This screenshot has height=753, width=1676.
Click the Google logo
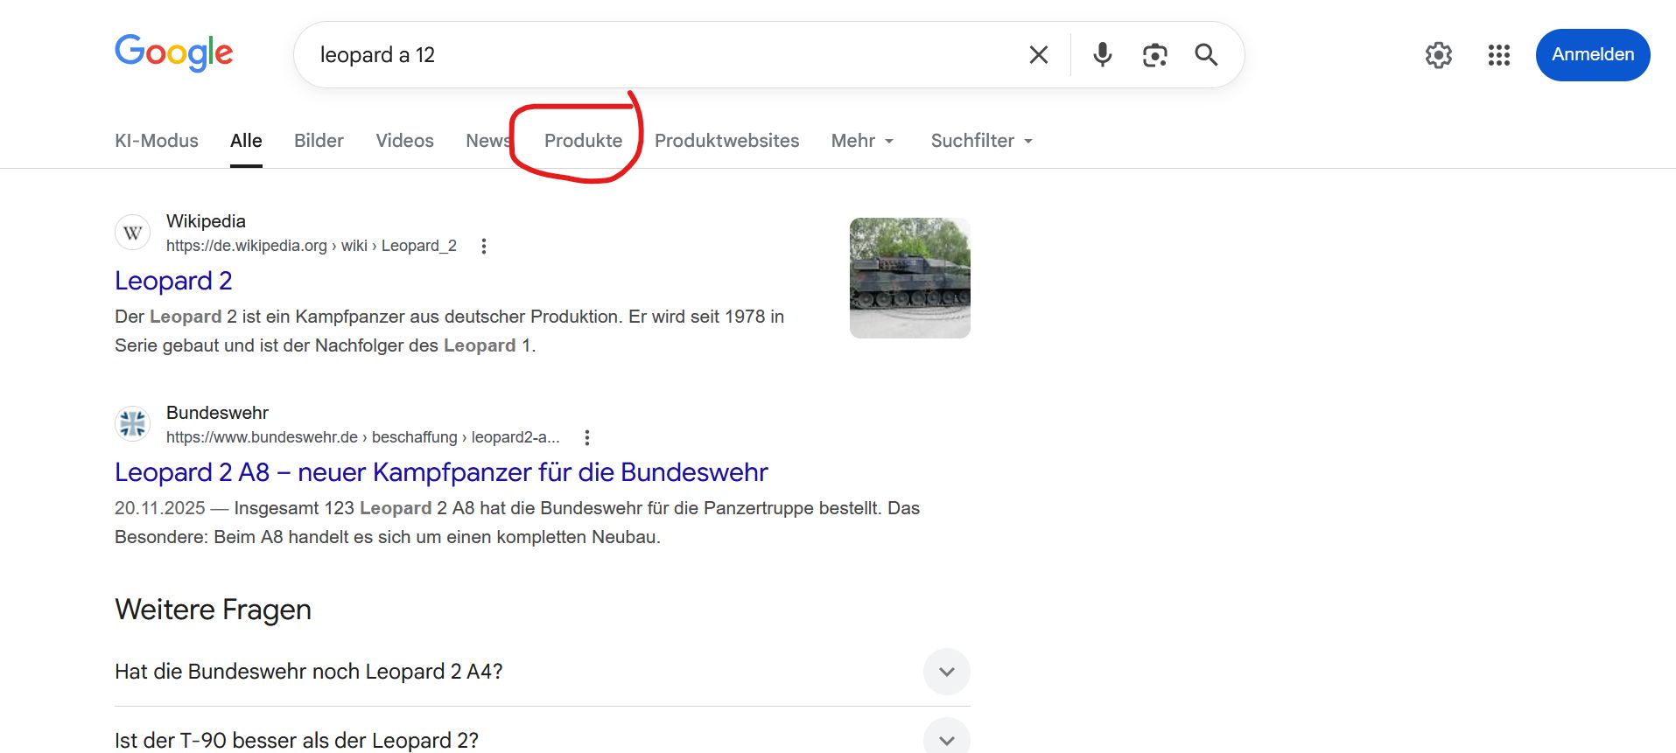(173, 53)
